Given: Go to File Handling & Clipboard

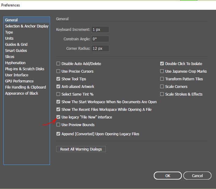Looking at the screenshot, I should coord(25,87).
